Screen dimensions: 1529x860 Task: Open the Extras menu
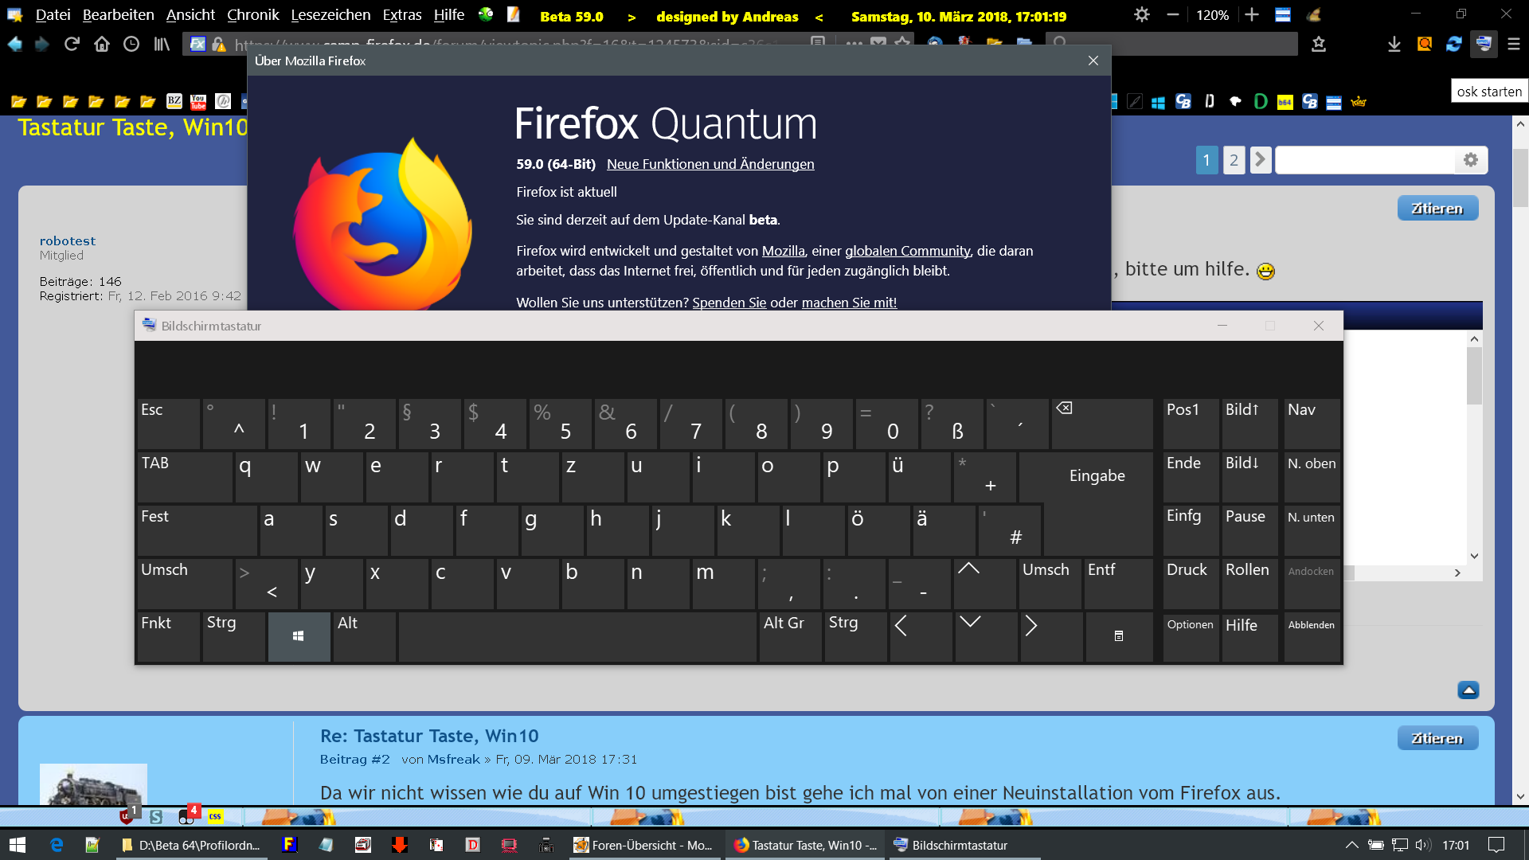(401, 15)
